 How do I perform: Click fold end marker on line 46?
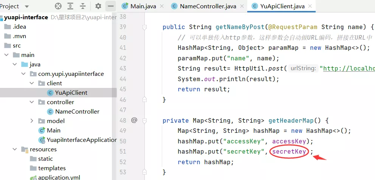(x=144, y=99)
